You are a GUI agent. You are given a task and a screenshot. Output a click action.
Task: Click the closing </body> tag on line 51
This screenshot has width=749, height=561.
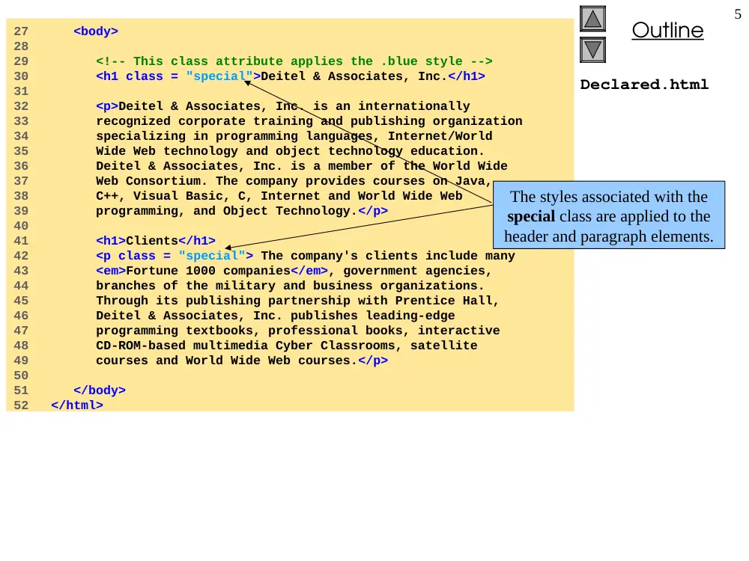[100, 390]
